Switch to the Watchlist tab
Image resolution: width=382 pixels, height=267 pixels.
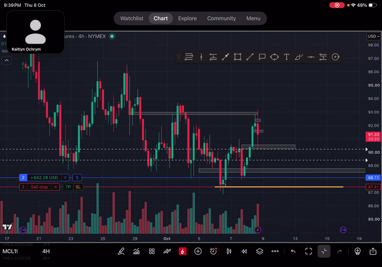coord(132,18)
